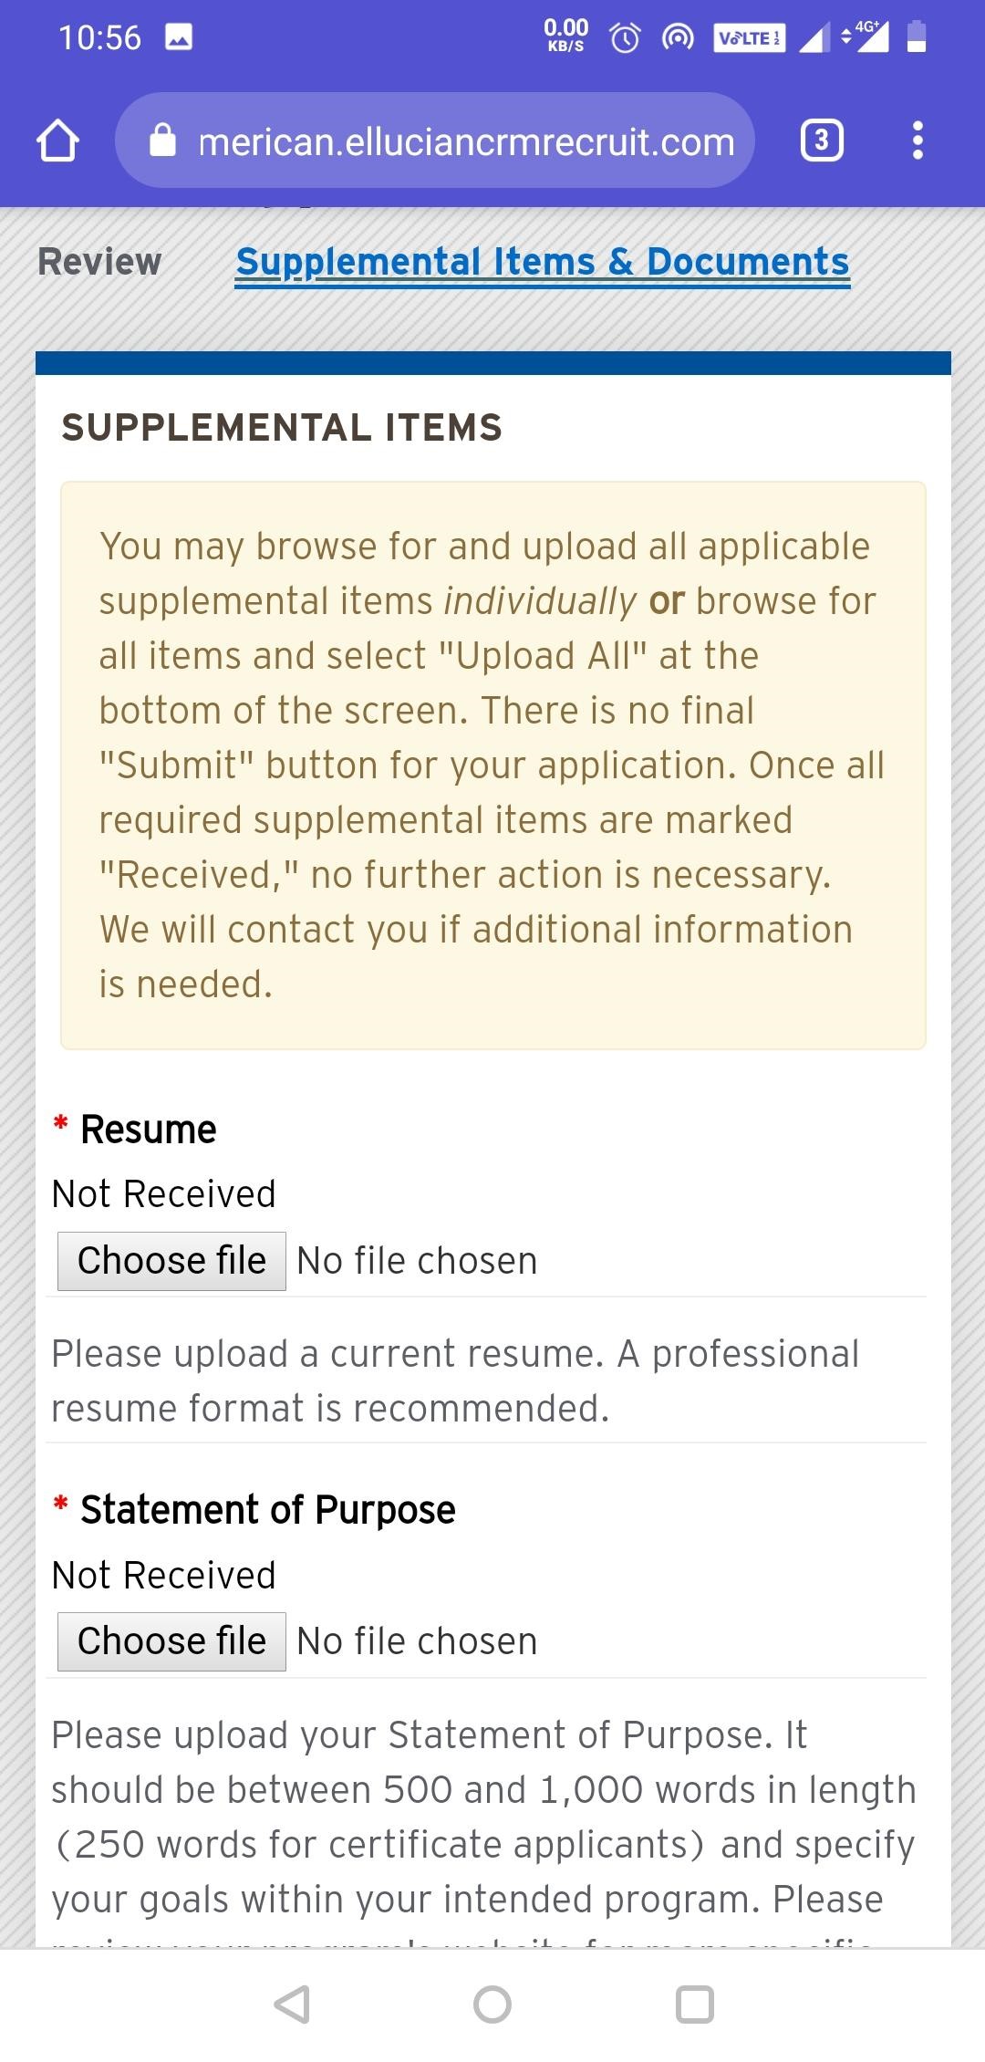This screenshot has height=2062, width=985.
Task: Tap the alarm clock status icon
Action: (x=625, y=37)
